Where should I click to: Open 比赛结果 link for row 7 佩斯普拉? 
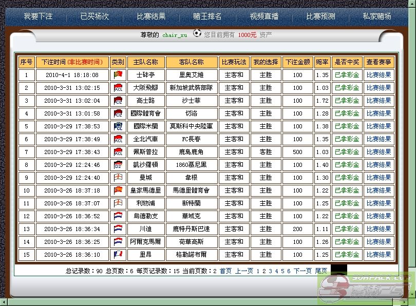379,152
